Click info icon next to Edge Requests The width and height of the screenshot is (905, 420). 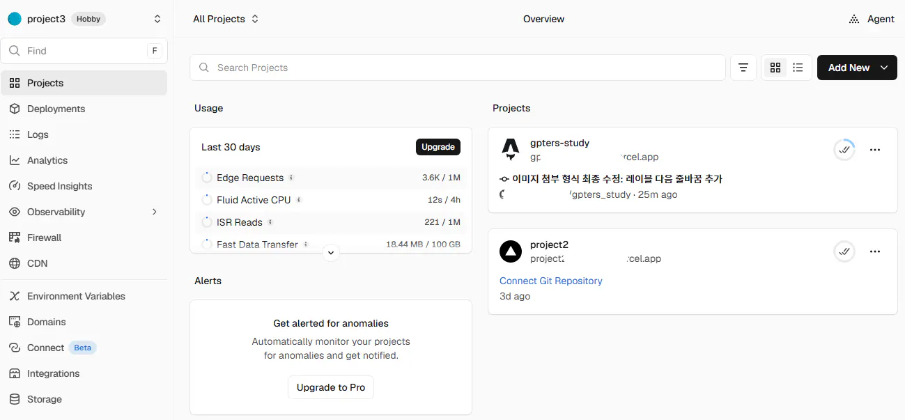[291, 178]
